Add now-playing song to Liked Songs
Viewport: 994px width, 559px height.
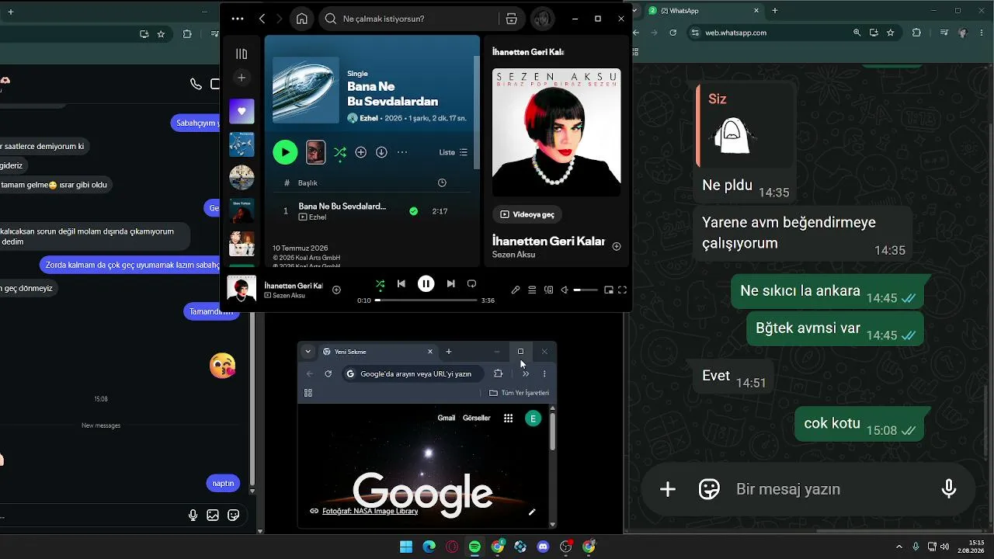336,290
